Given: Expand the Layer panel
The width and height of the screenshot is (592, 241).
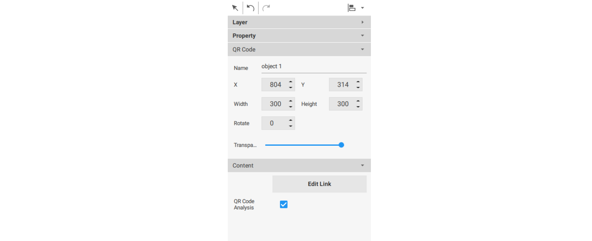Looking at the screenshot, I should [362, 22].
